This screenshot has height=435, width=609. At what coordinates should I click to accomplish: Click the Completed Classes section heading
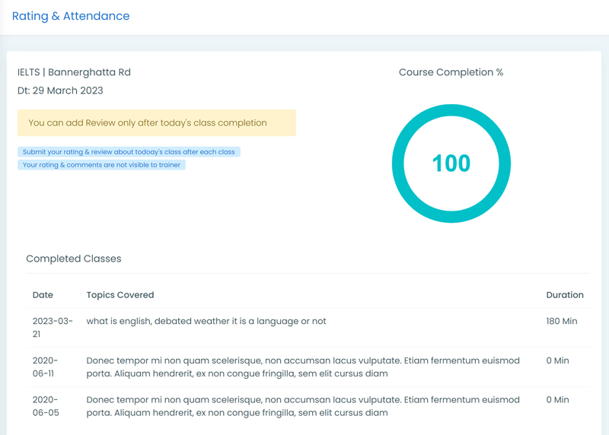pos(74,259)
